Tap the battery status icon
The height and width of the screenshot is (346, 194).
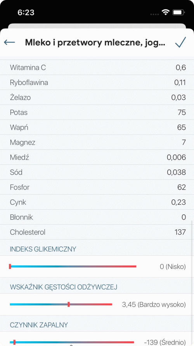point(178,12)
